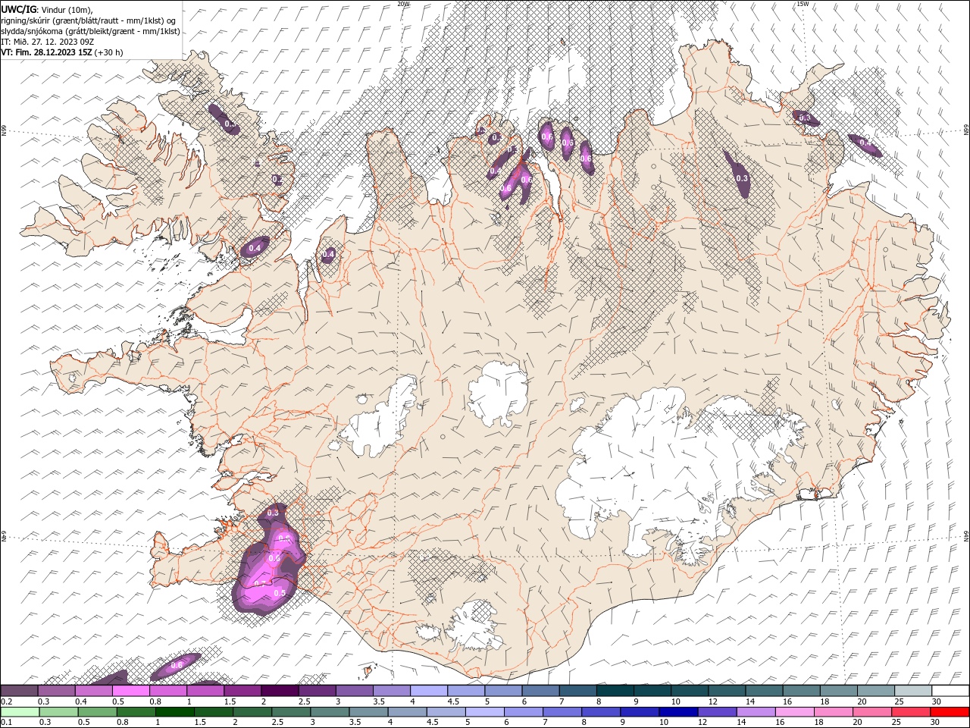Click the light violet 14–16 rain legend swatch

coord(756,712)
